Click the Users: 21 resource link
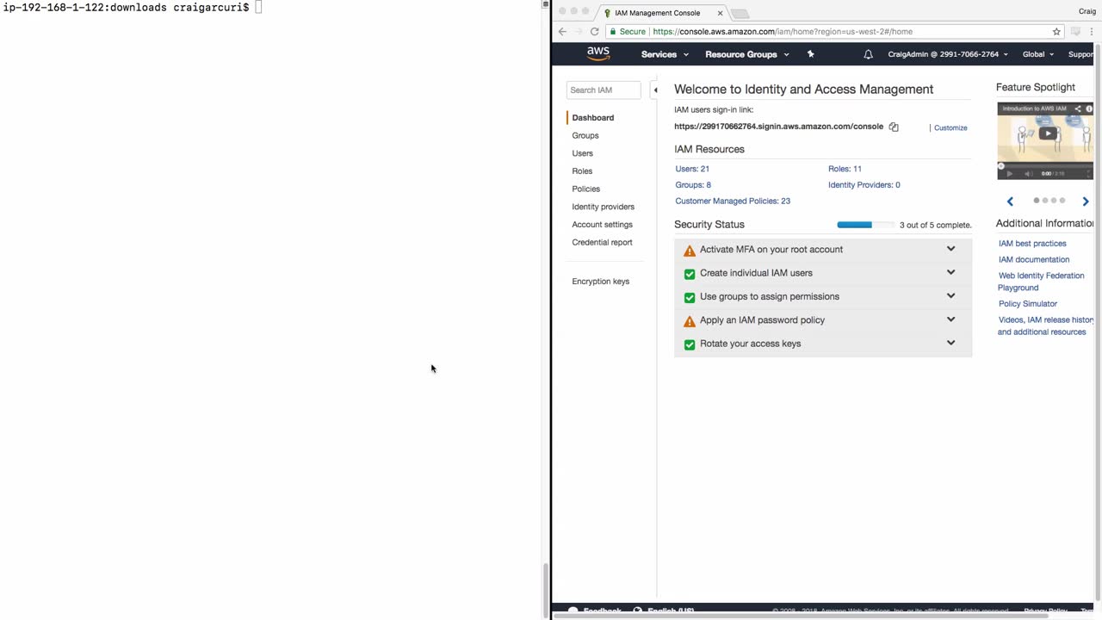This screenshot has height=620, width=1102. click(692, 169)
